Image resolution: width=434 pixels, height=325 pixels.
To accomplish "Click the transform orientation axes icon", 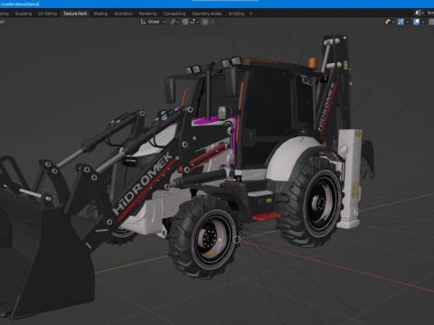I will 143,22.
